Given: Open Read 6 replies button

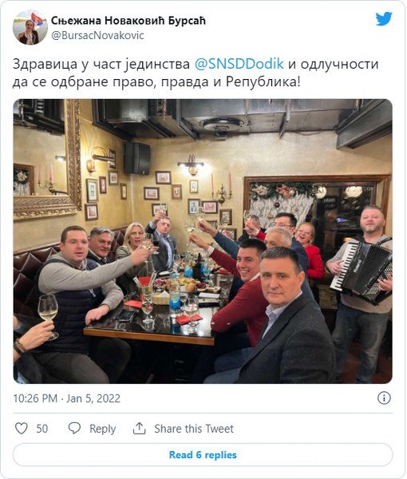Looking at the screenshot, I should (x=203, y=455).
